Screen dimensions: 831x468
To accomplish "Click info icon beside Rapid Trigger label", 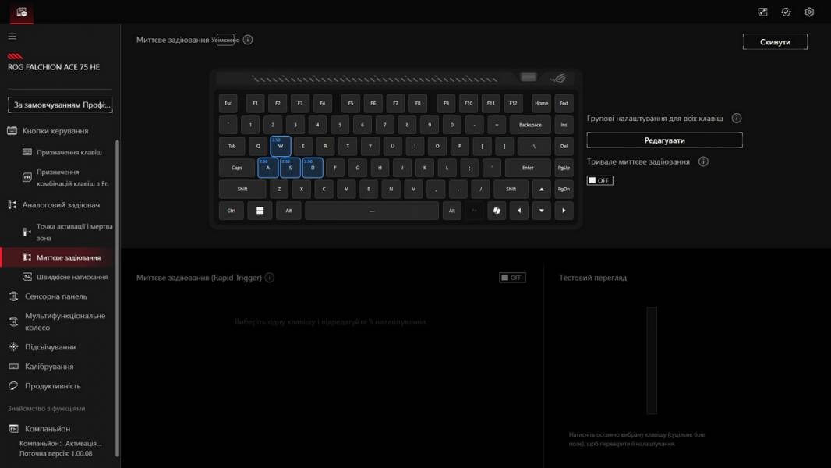I will 270,278.
